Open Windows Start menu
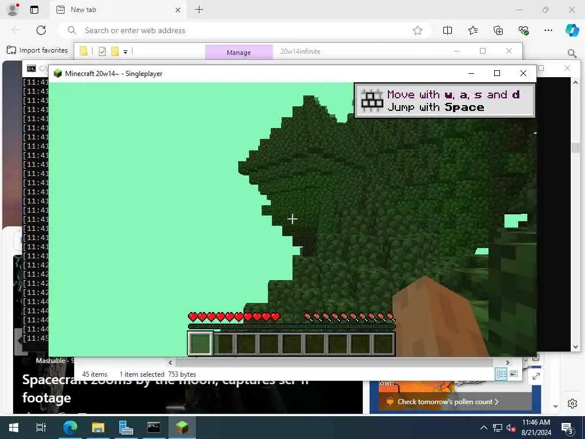585x439 pixels. pos(14,428)
